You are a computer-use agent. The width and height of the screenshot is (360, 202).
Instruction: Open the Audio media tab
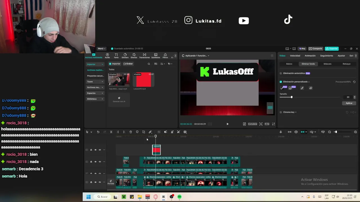(107, 56)
